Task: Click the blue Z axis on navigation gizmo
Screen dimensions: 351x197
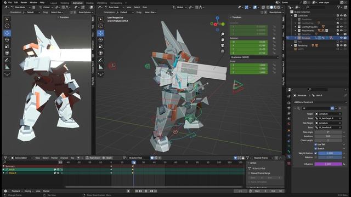Action: tap(217, 18)
